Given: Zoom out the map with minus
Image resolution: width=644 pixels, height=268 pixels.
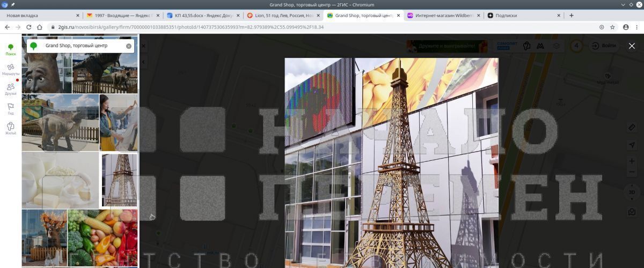Looking at the screenshot, I should tap(632, 172).
